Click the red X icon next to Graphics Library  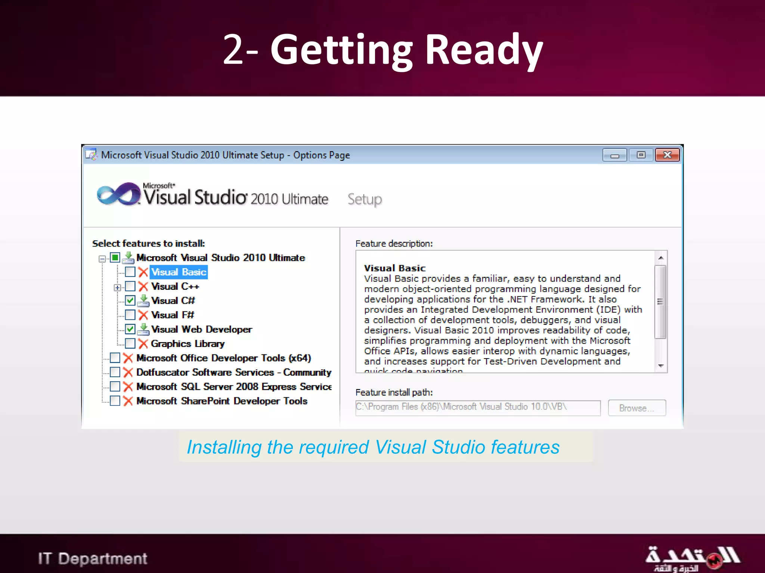click(x=143, y=344)
